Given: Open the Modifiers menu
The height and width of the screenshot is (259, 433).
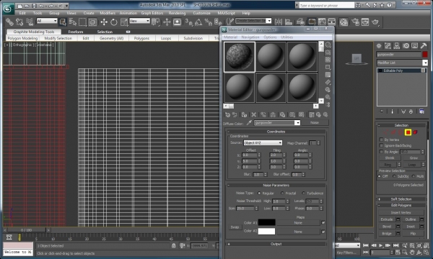Looking at the screenshot, I should click(x=108, y=13).
